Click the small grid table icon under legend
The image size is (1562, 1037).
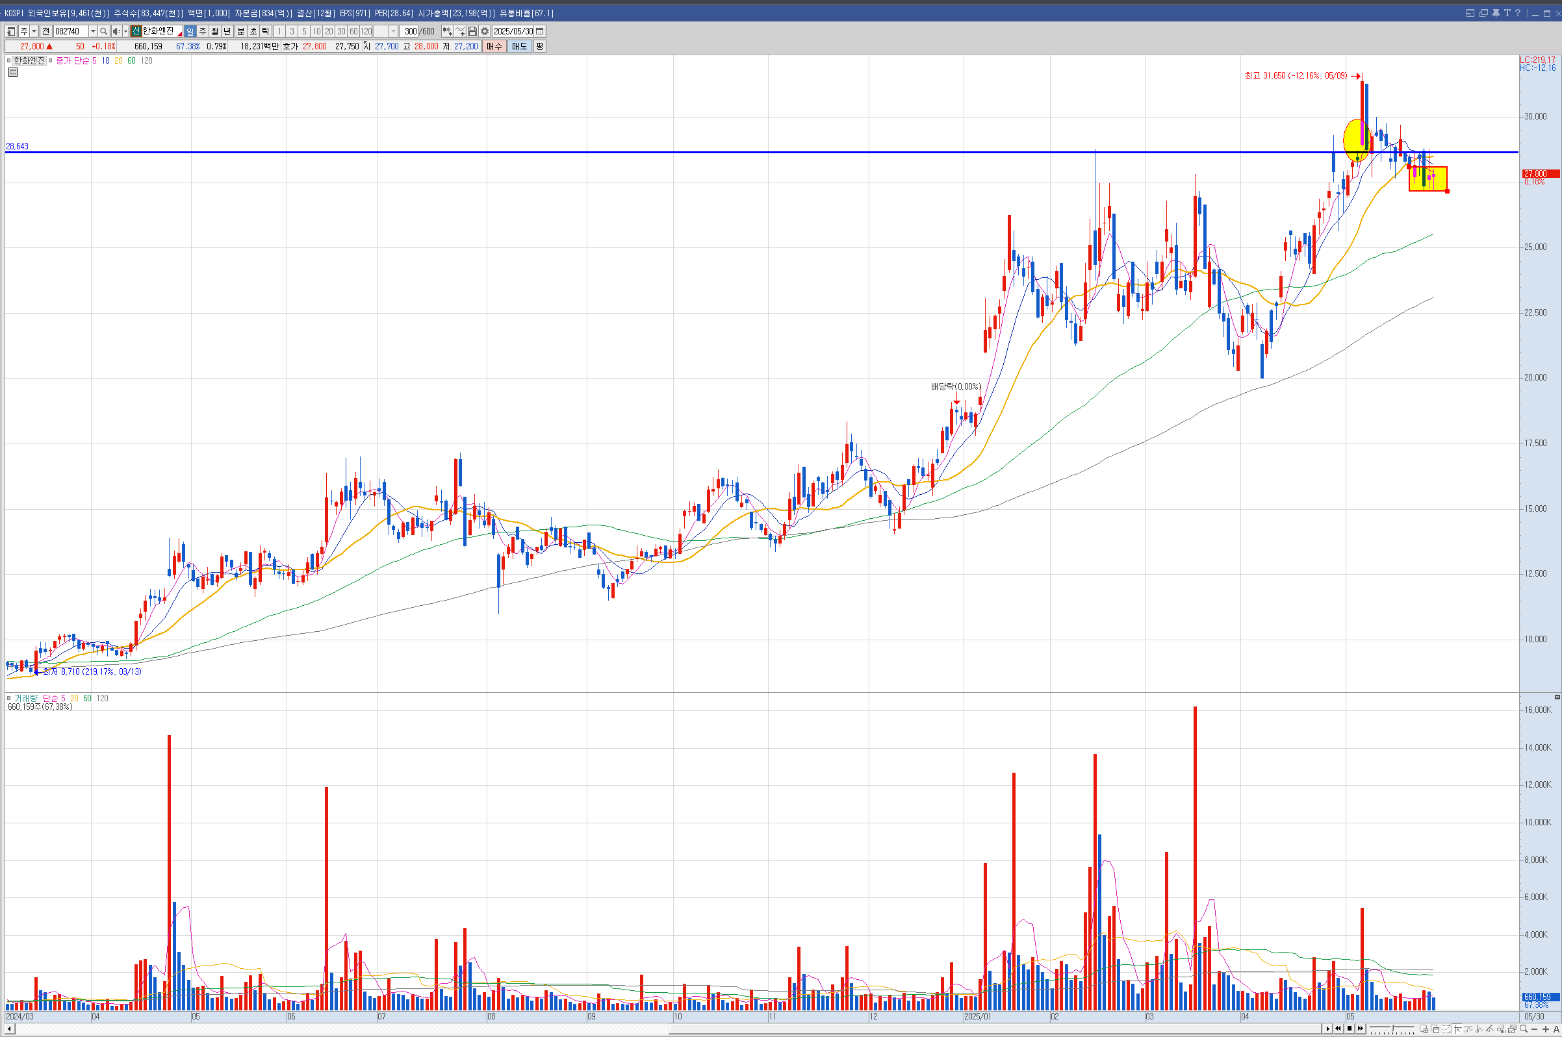click(12, 72)
